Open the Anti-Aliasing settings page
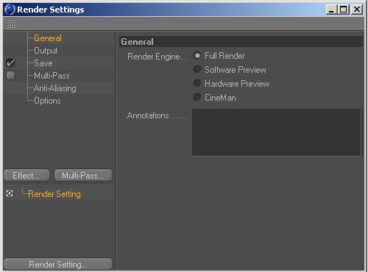The image size is (368, 272). pos(55,88)
